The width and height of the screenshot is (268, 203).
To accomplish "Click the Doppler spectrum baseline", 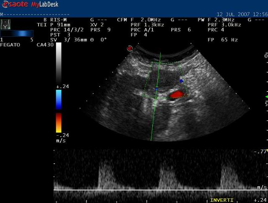I will [x=155, y=190].
